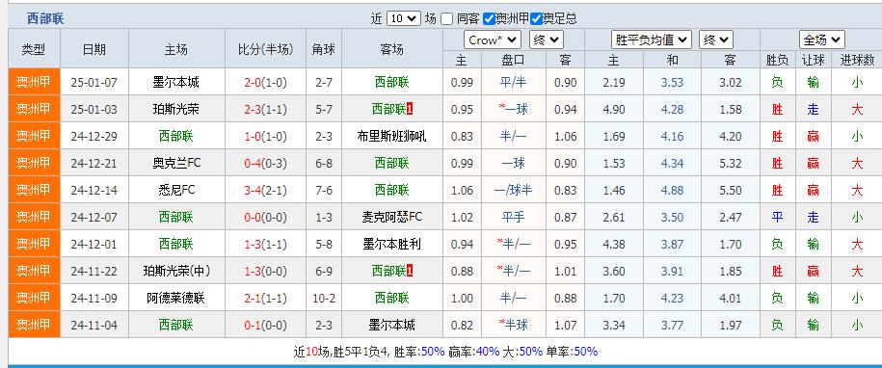Image resolution: width=882 pixels, height=368 pixels.
Task: Click 单率:50% in summary line
Action: coord(572,352)
